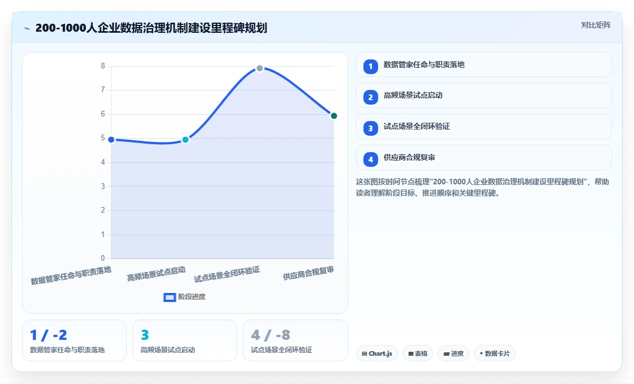Viewport: 634px width, 384px height.
Task: Select the 供应商合规复审 milestone row
Action: [x=483, y=157]
